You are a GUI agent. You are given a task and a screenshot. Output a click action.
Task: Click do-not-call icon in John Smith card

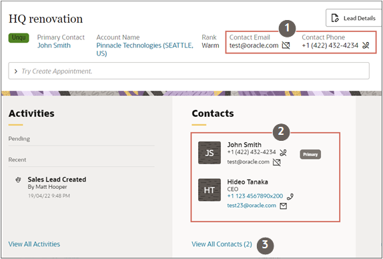pyautogui.click(x=283, y=153)
